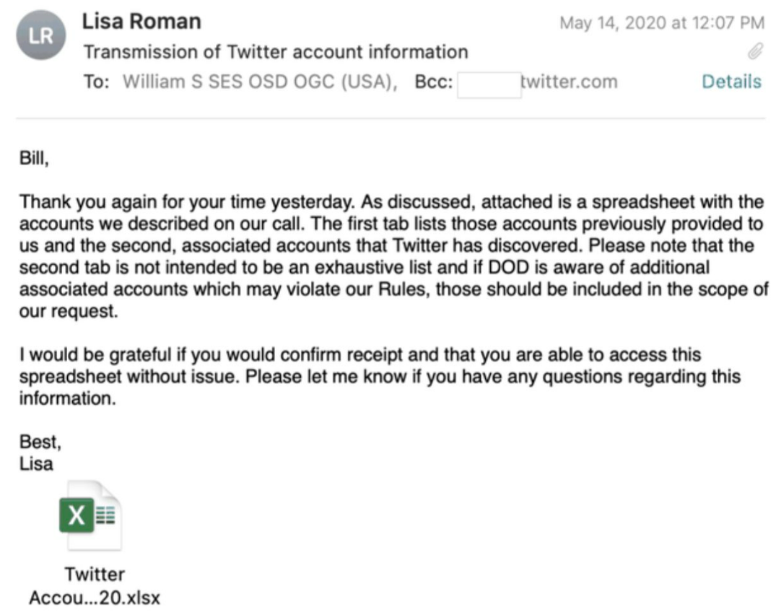Viewport: 776px width, 612px height.
Task: Click the 'Lisa' signature line
Action: click(36, 463)
